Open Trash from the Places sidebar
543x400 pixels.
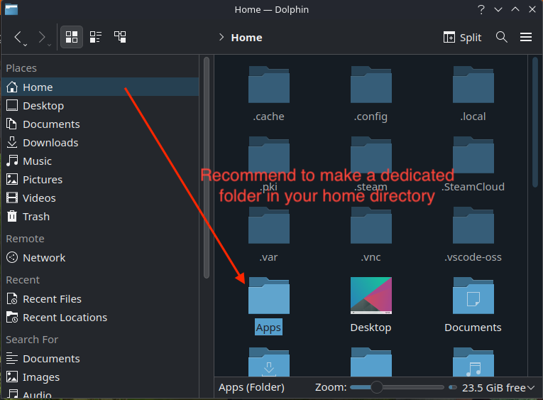pos(35,216)
